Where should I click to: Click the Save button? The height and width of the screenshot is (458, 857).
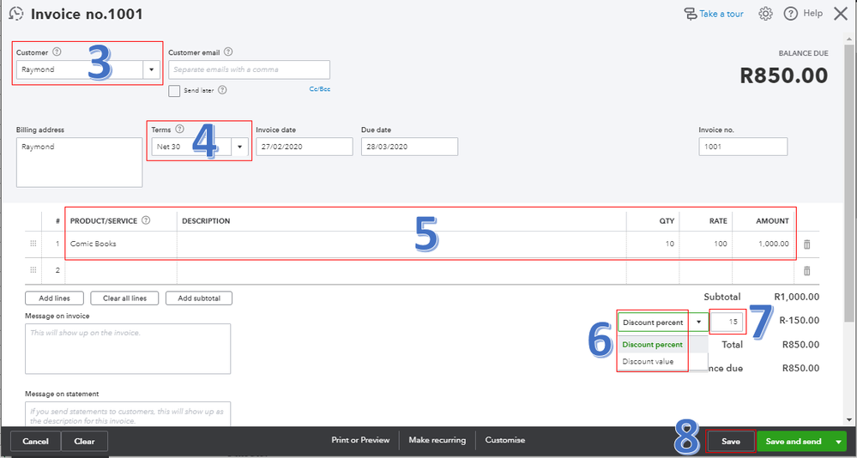[731, 441]
